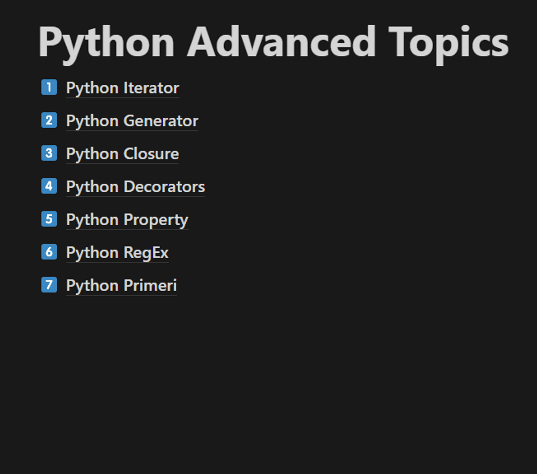The image size is (537, 474).
Task: Click the blue number 7 icon
Action: pyautogui.click(x=49, y=285)
